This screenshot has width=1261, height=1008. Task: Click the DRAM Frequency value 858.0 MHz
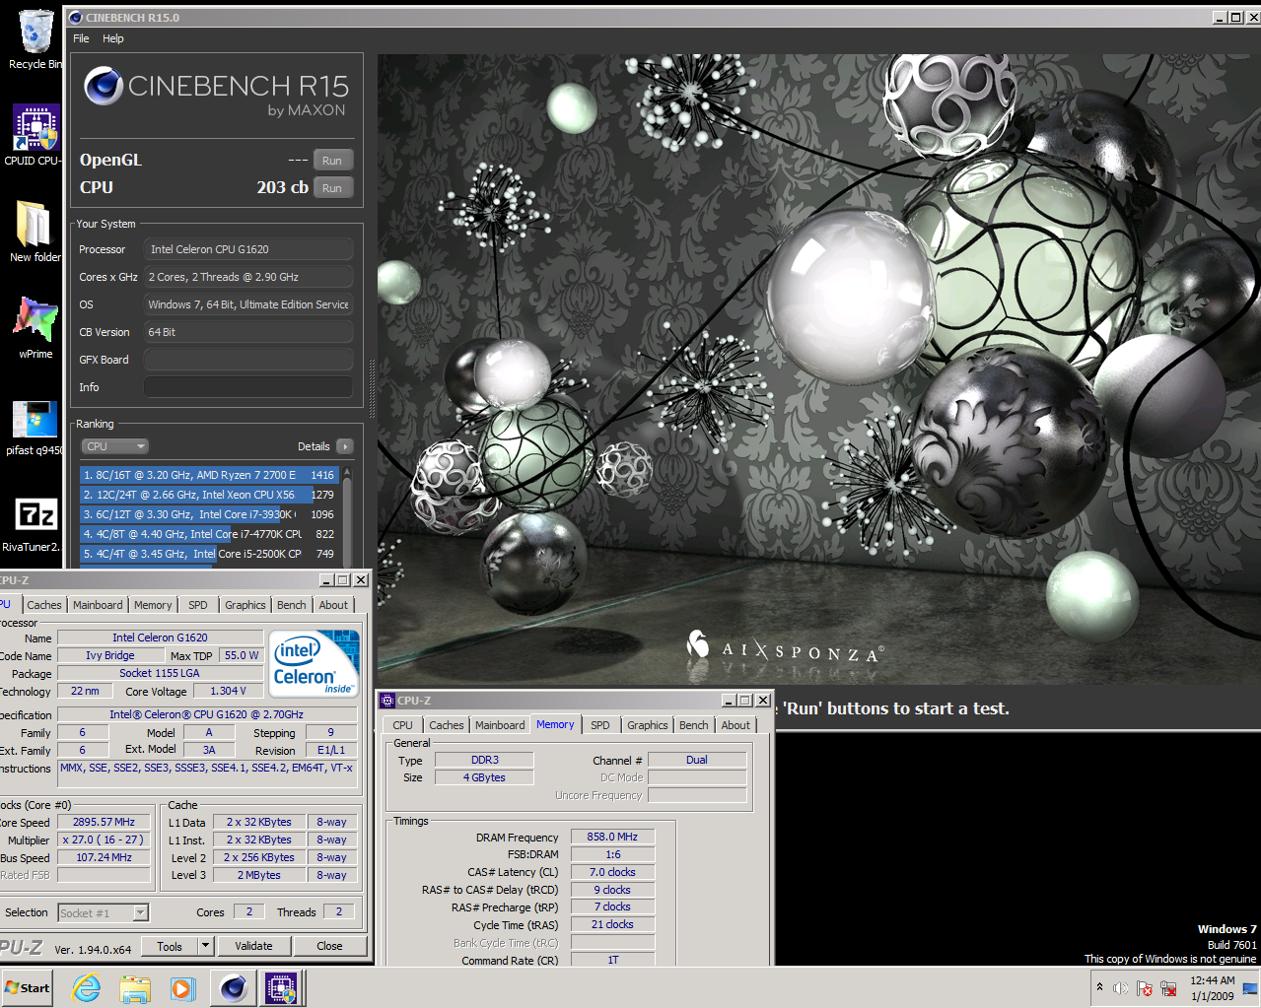click(x=612, y=837)
